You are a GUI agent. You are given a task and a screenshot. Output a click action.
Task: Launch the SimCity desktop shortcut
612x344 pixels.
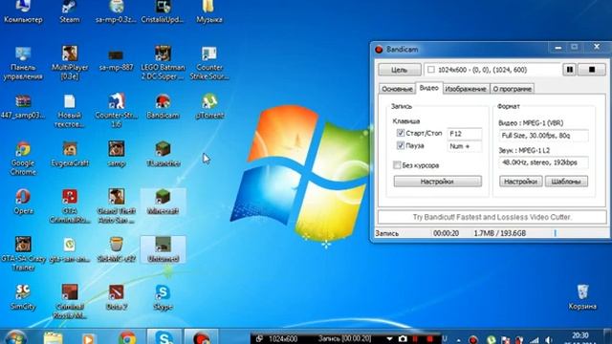[23, 297]
